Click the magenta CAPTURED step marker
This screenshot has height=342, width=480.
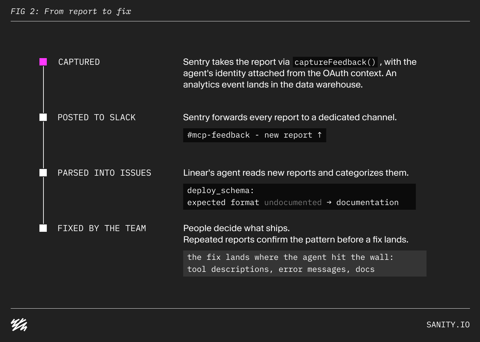click(43, 62)
